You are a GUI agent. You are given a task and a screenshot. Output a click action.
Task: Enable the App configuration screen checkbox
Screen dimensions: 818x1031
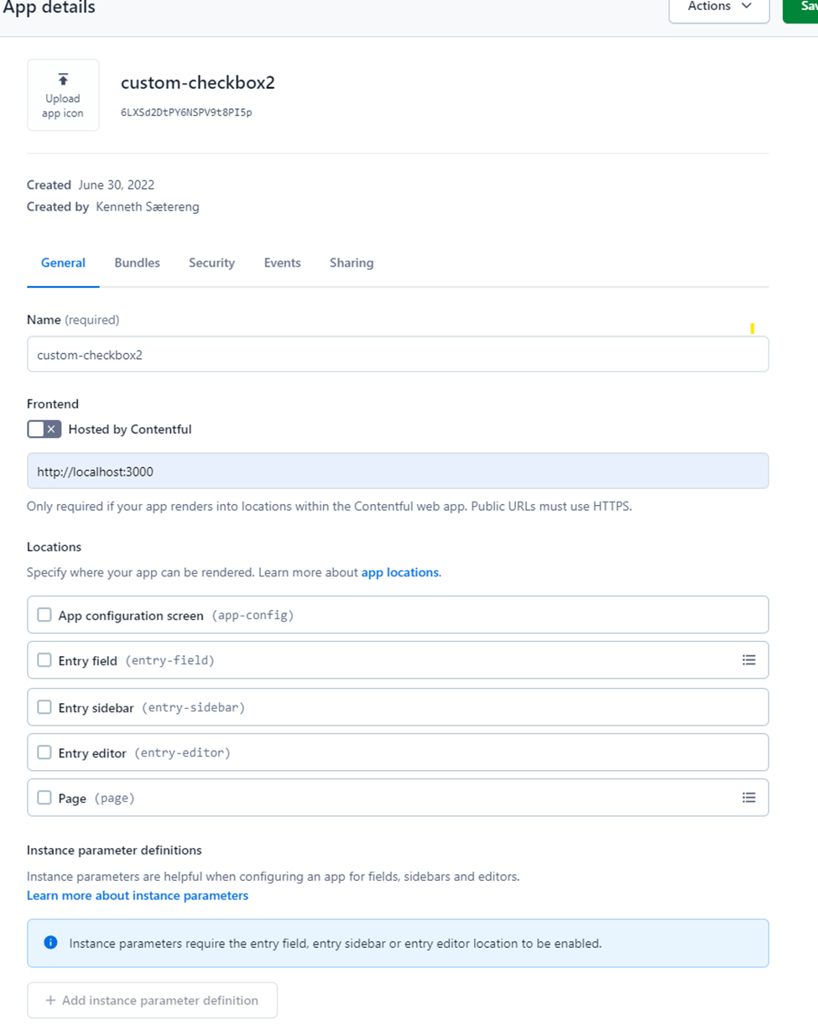coord(44,615)
